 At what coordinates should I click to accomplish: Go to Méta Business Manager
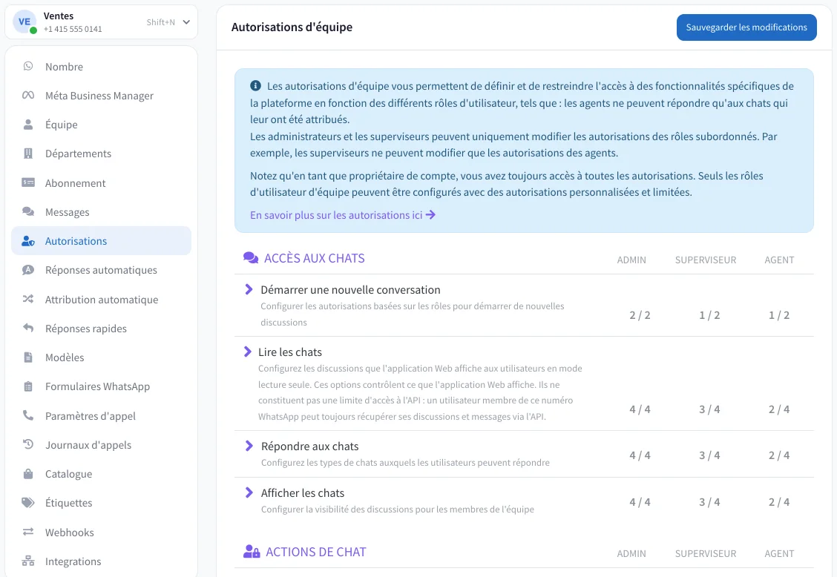pyautogui.click(x=102, y=96)
